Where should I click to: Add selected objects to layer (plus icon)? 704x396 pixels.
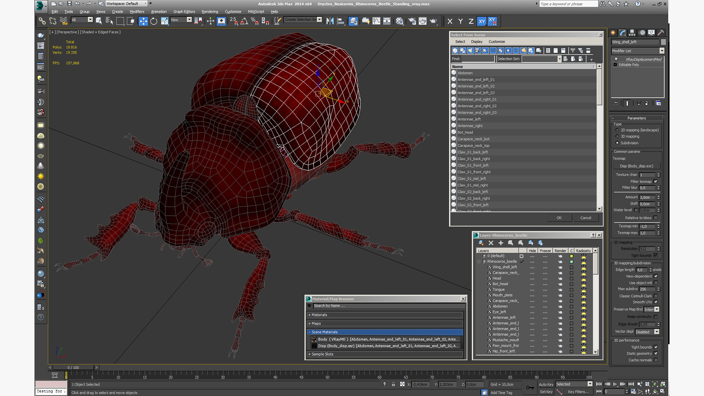501,243
